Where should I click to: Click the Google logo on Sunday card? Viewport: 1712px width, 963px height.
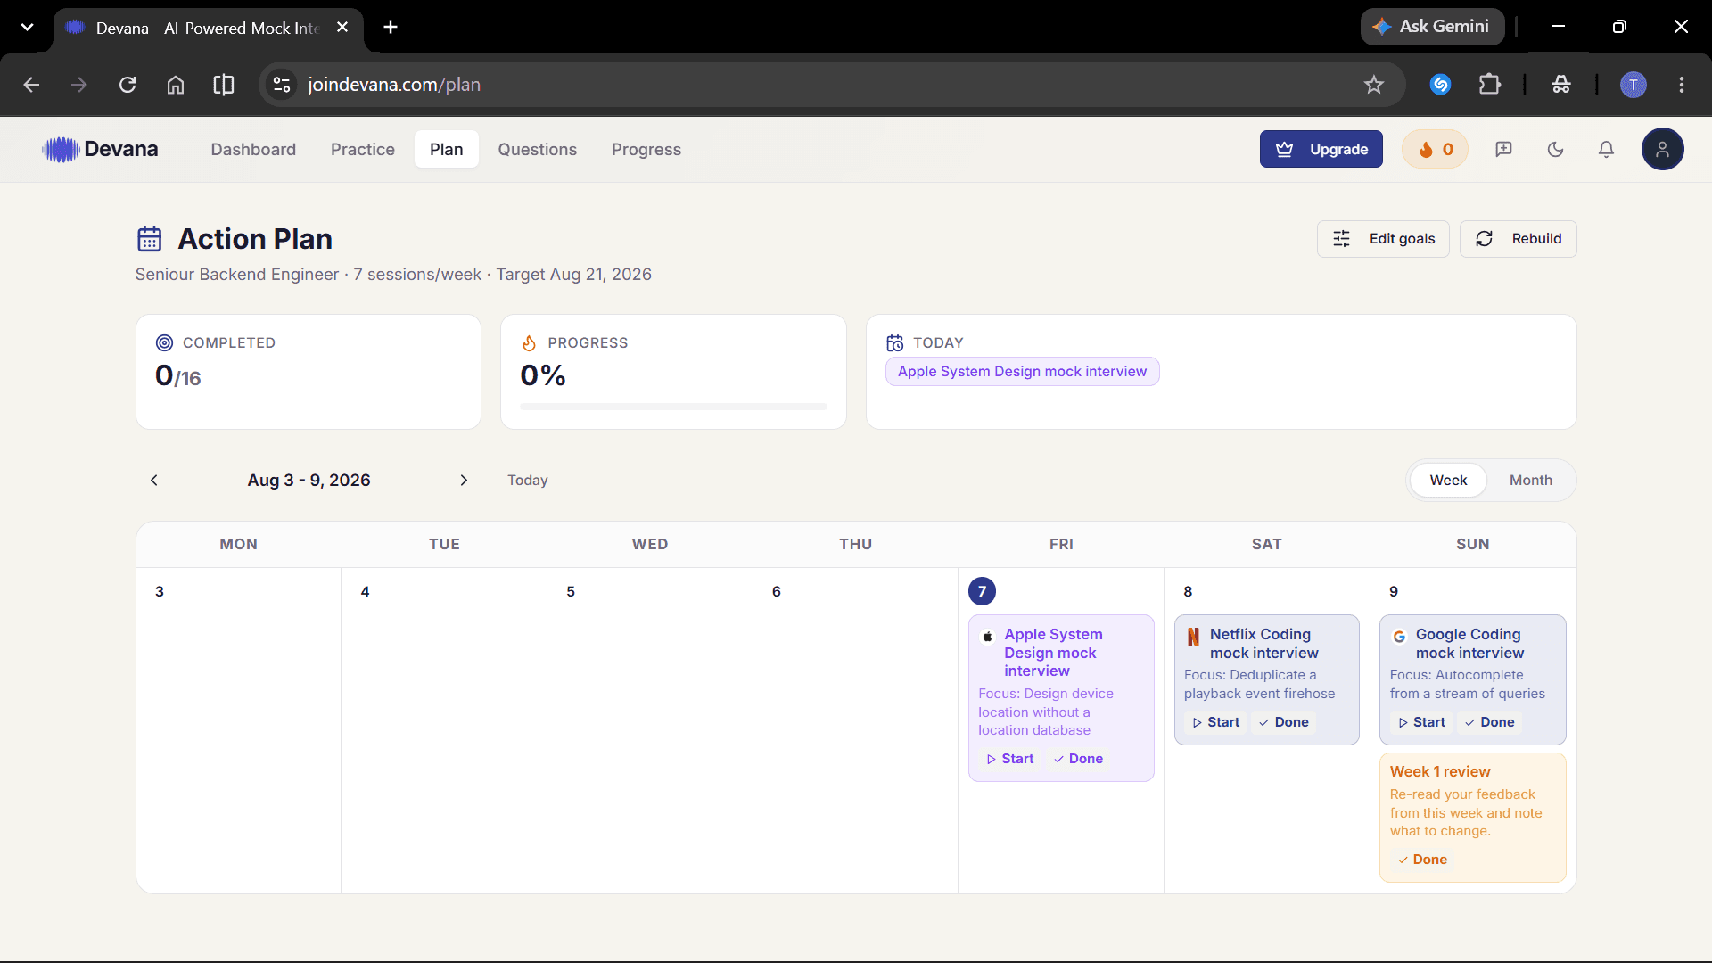point(1399,637)
